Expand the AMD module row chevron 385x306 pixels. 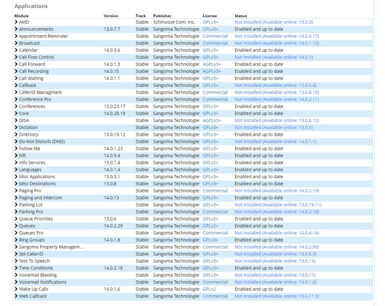(x=16, y=22)
